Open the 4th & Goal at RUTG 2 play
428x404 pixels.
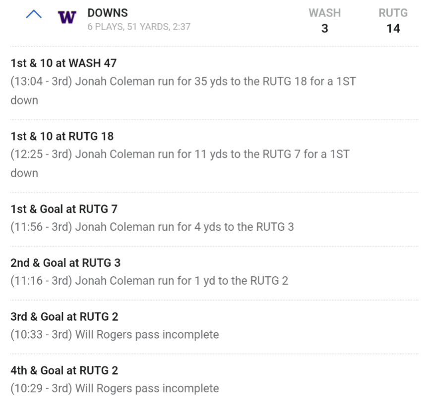64,370
